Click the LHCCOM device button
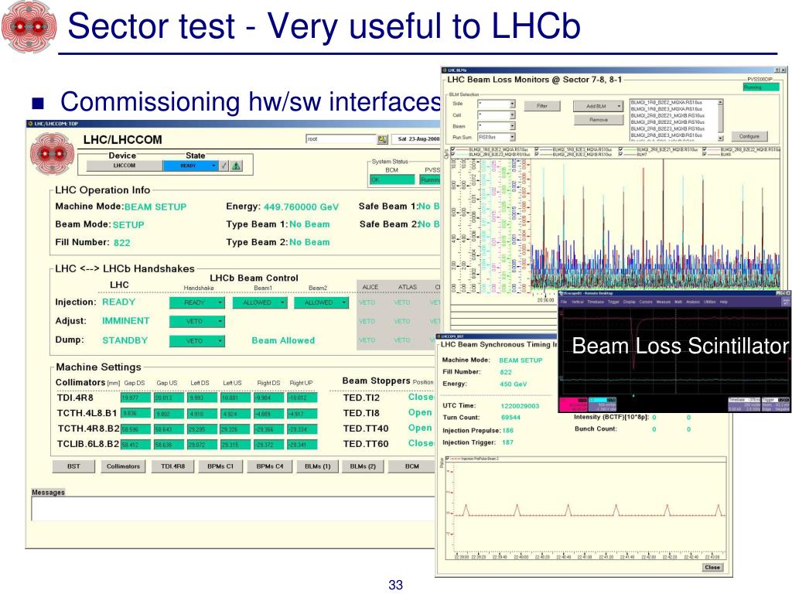The height and width of the screenshot is (594, 792). tap(125, 166)
